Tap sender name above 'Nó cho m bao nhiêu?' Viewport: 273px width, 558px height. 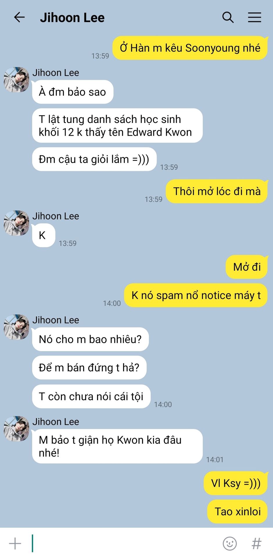tap(56, 320)
